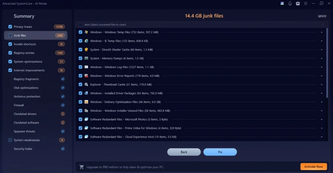The image size is (333, 173).
Task: Select Registry fragments in the sidebar
Action: click(x=26, y=79)
